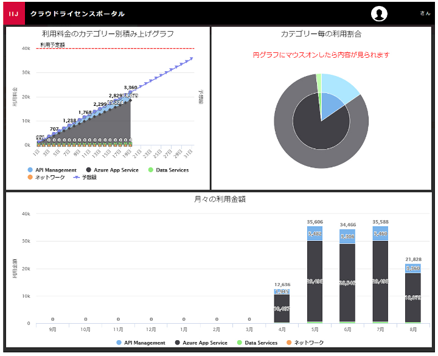The width and height of the screenshot is (438, 356).
Task: Select the 8月 bar's dark Azure segment
Action: click(413, 297)
